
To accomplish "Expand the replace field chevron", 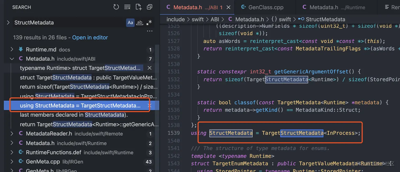I will [x=8, y=23].
